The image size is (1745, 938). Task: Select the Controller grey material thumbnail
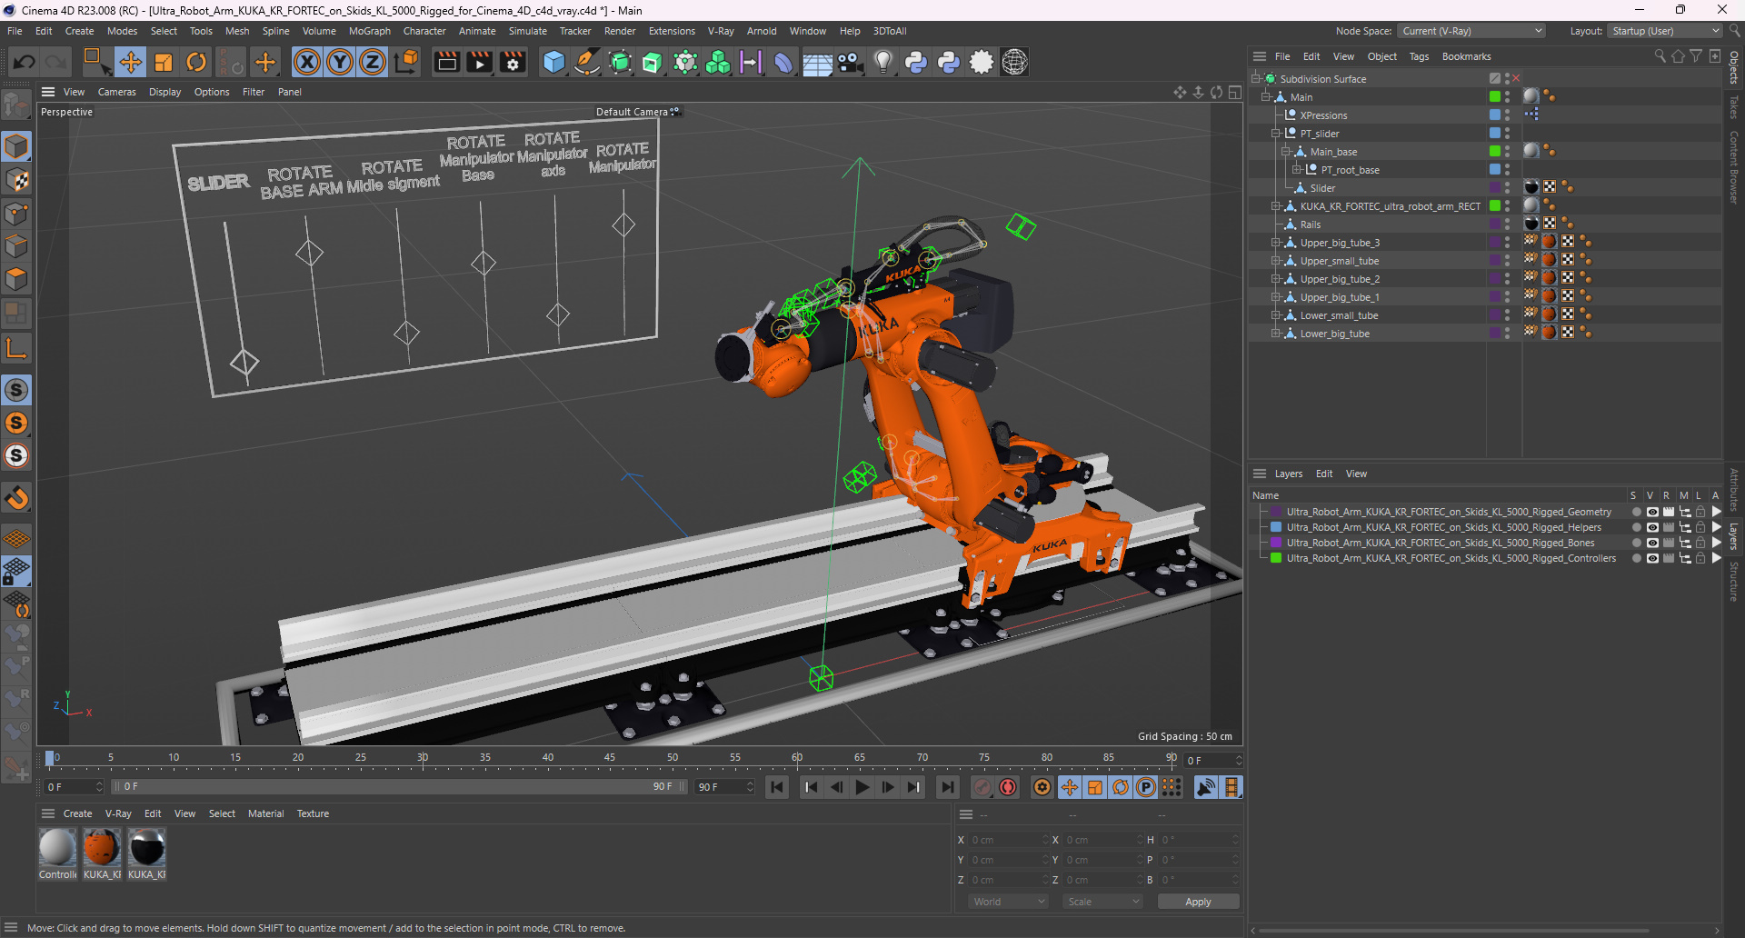click(x=57, y=848)
